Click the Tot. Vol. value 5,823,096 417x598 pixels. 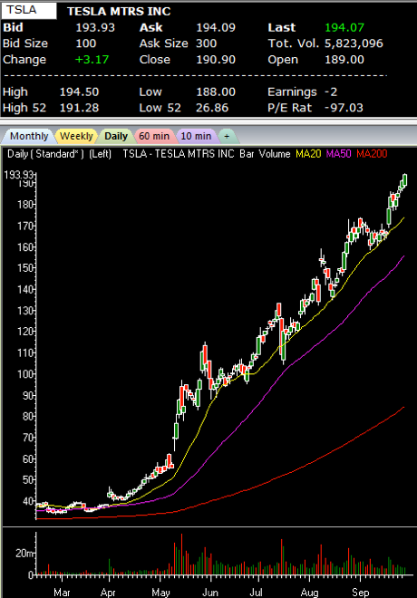pos(354,43)
